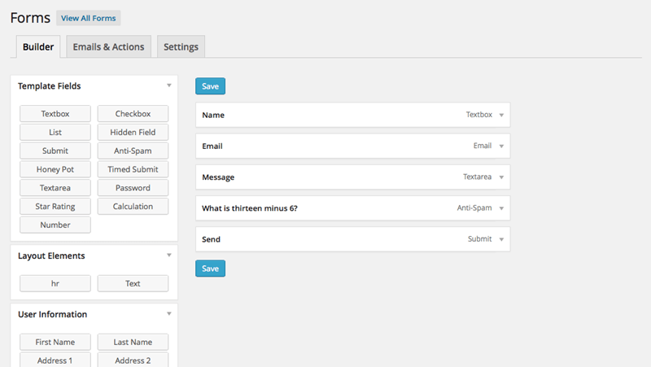Expand the Message textarea field arrow
Screen dimensions: 651x367
coord(501,177)
